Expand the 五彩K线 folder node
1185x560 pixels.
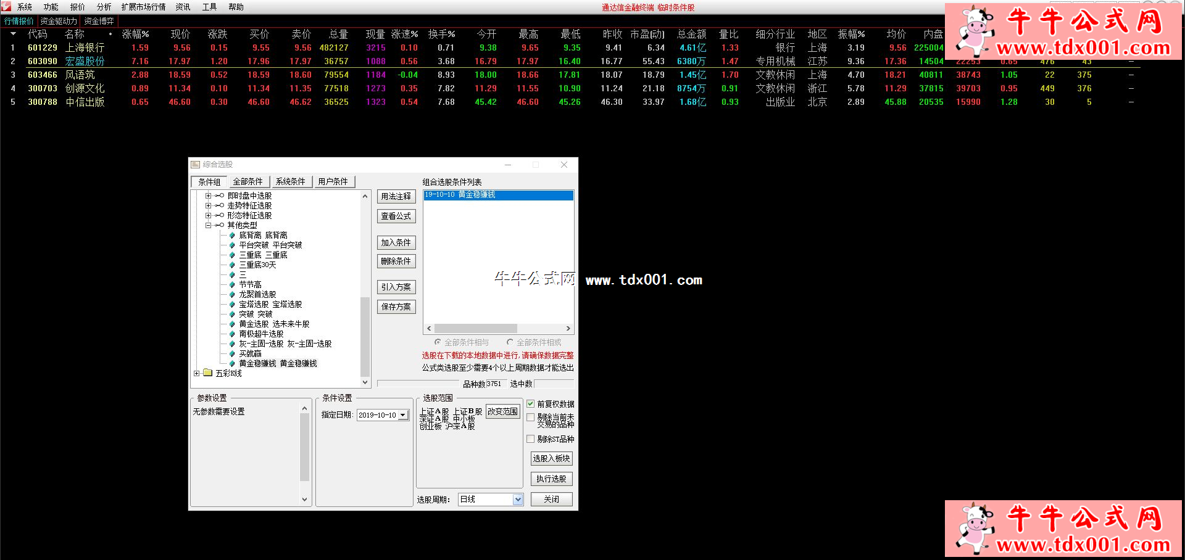[196, 373]
